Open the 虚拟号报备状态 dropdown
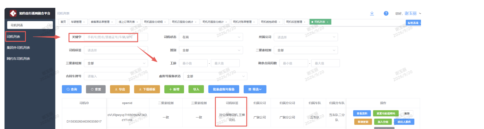This screenshot has height=129, width=484. pos(215,76)
